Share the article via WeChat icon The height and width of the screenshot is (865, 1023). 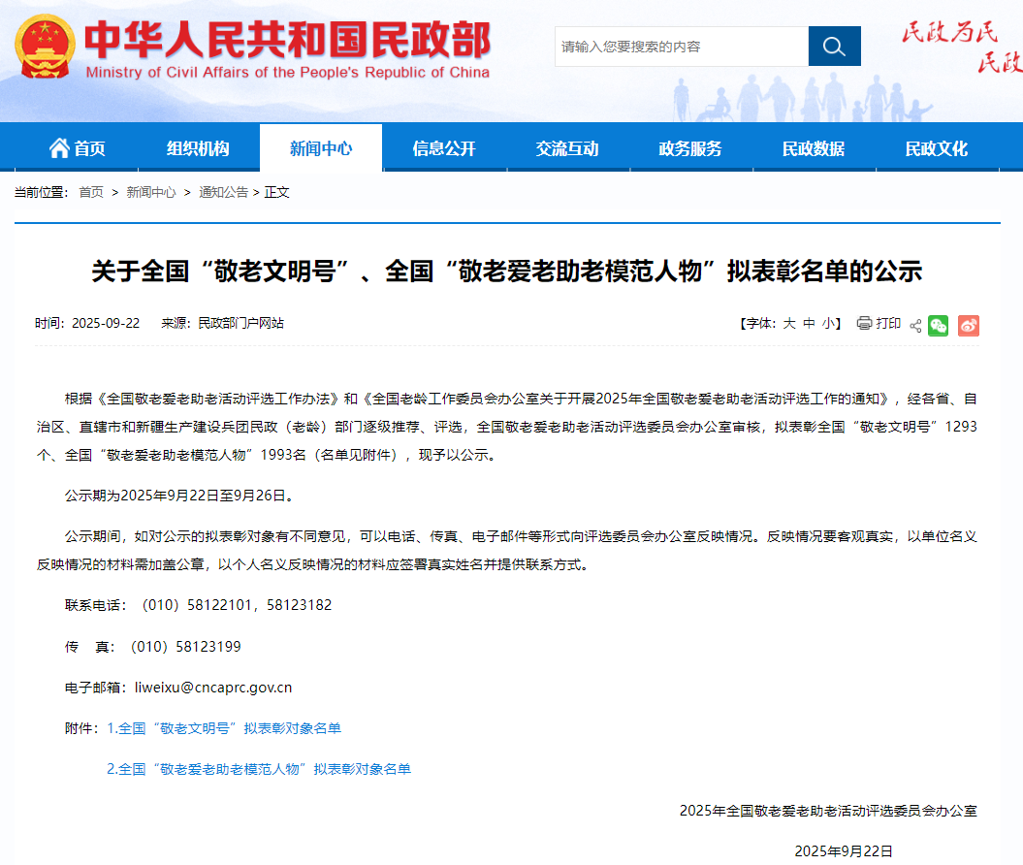938,326
